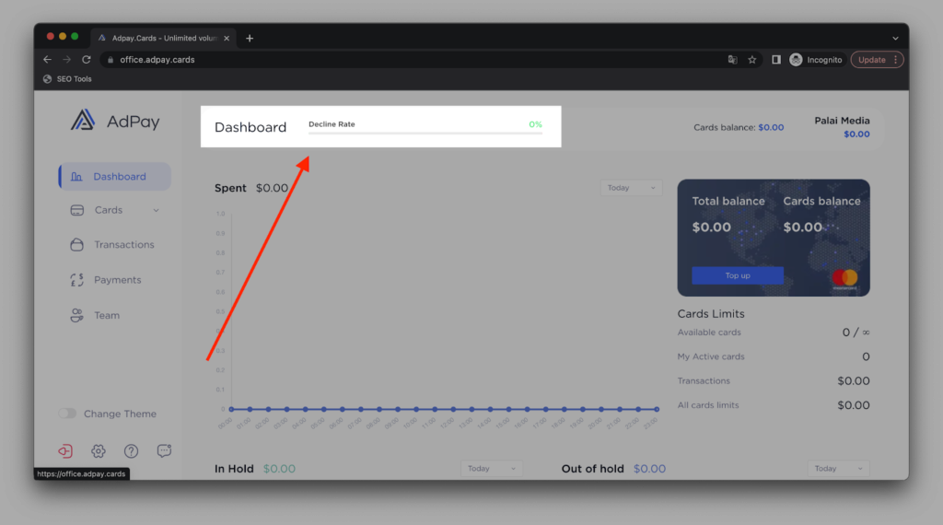Open settings via the gear icon

point(99,451)
